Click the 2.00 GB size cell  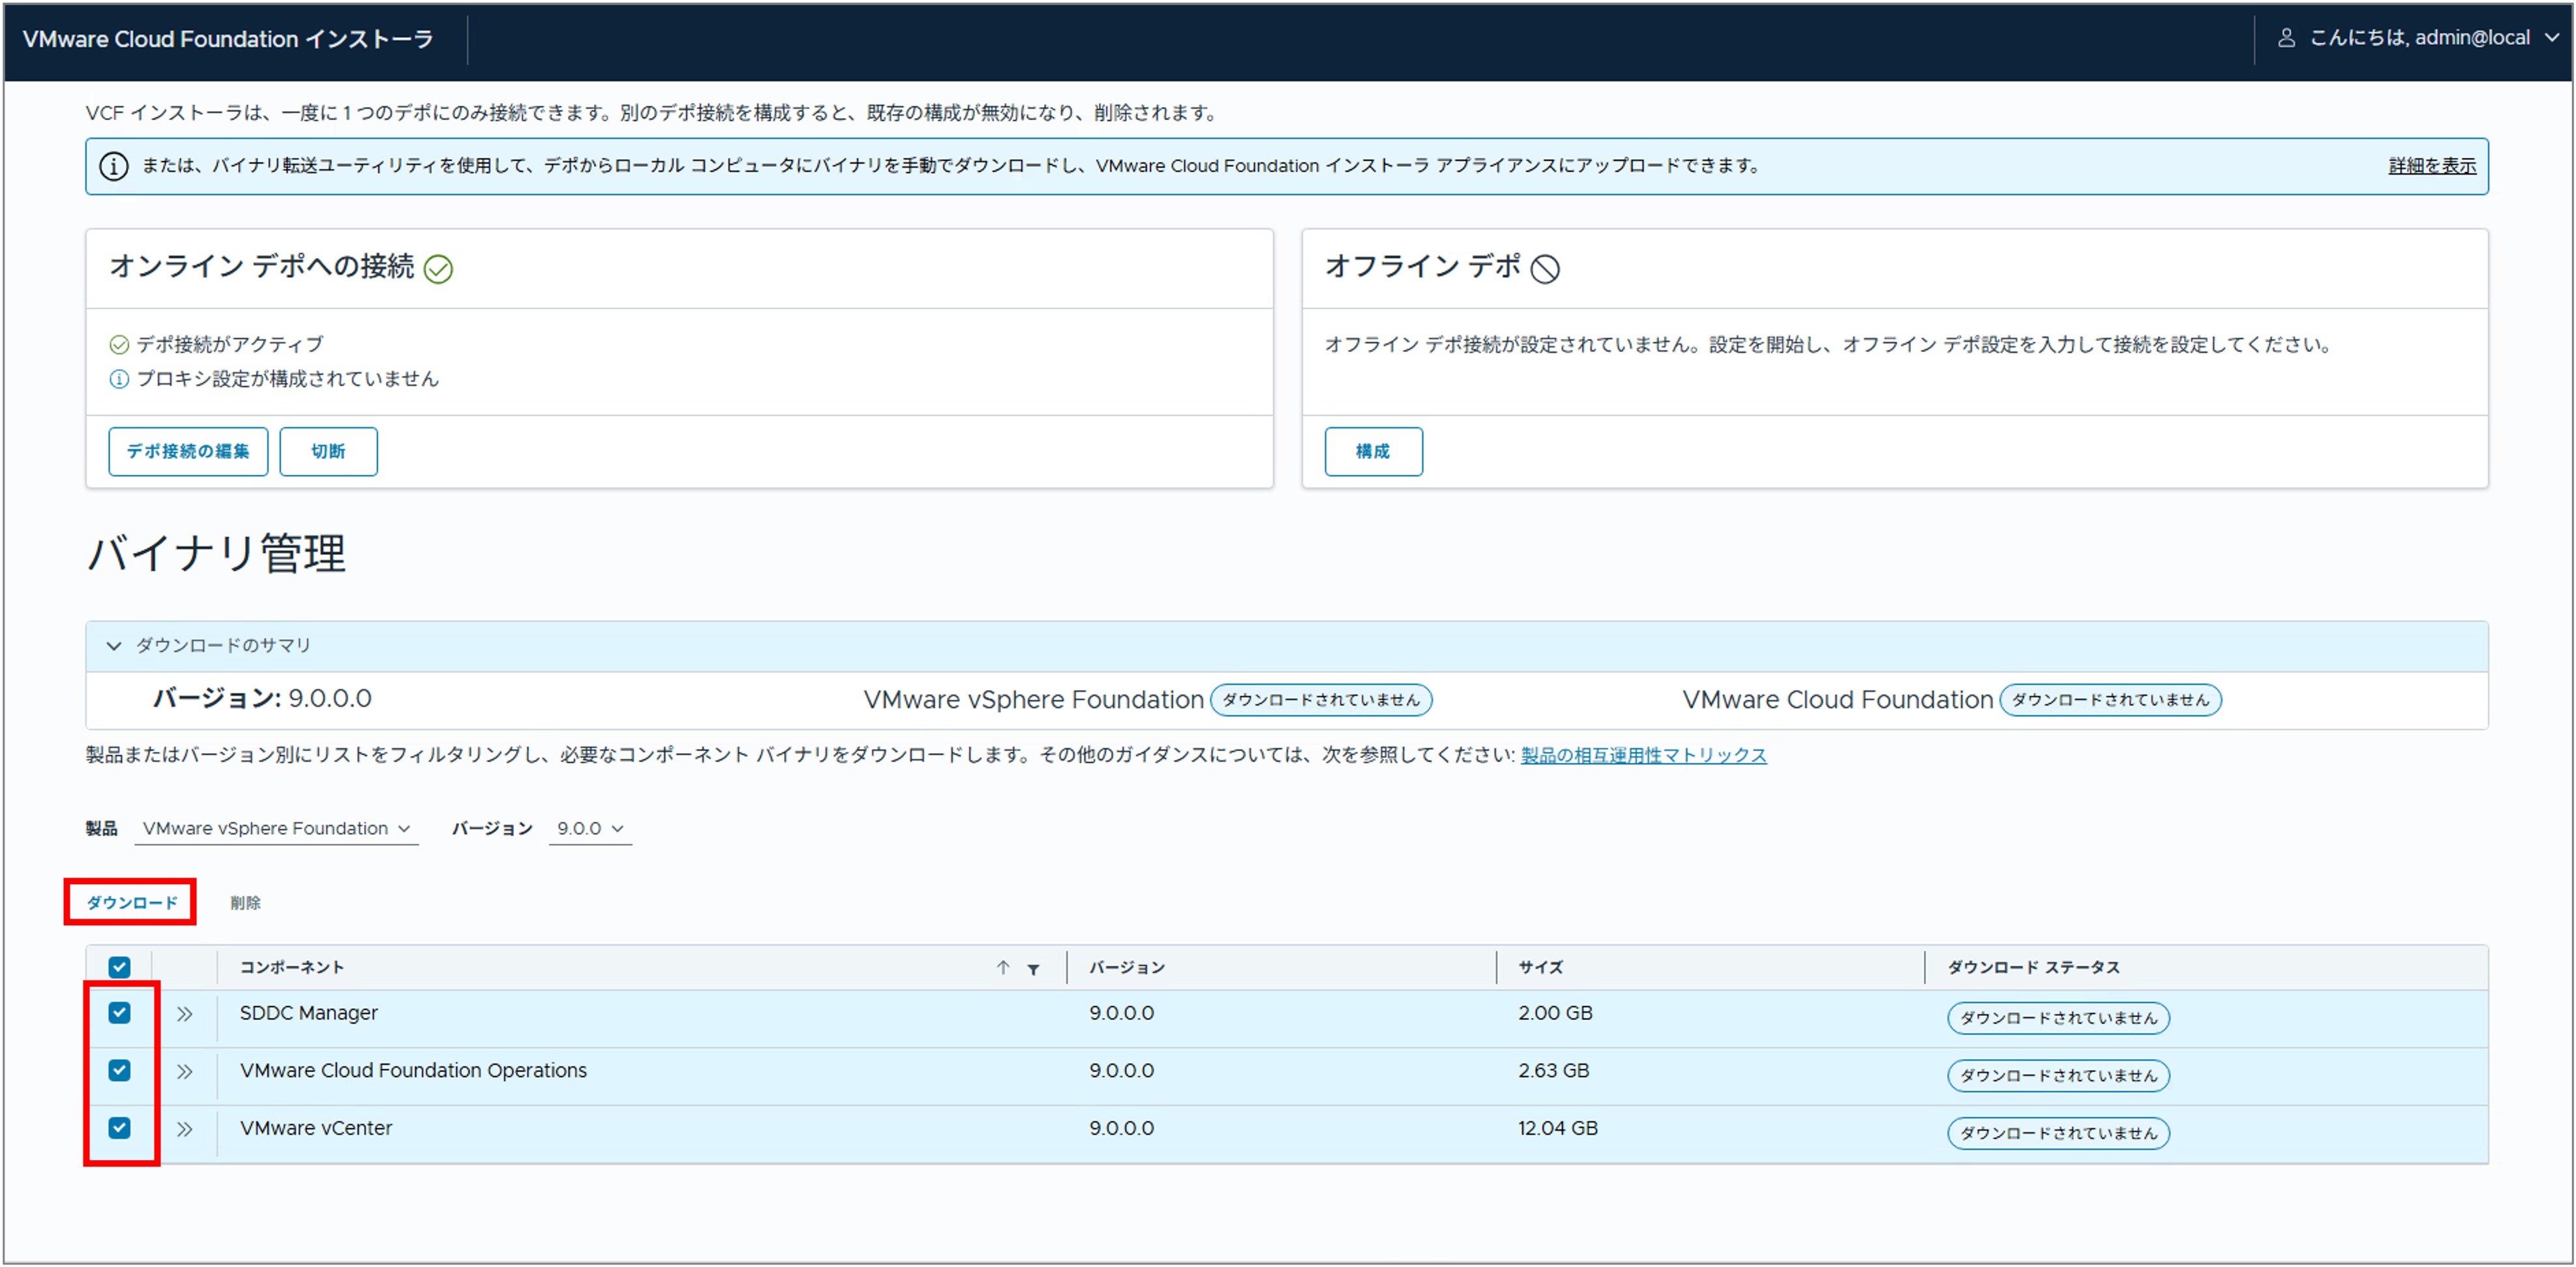(x=1555, y=1013)
